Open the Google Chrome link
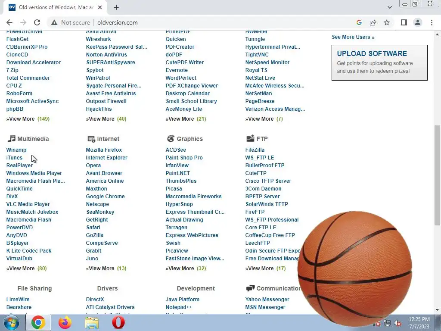441x331 pixels. click(105, 197)
